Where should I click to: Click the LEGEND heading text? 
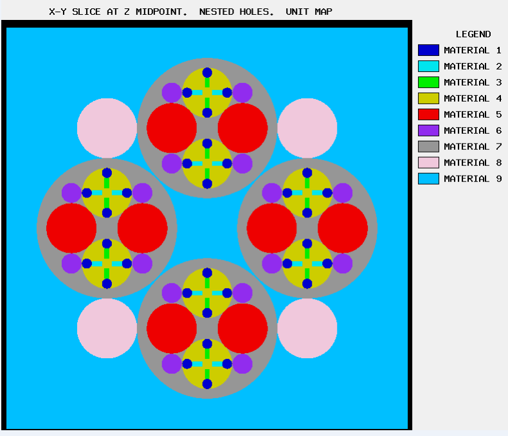[473, 34]
